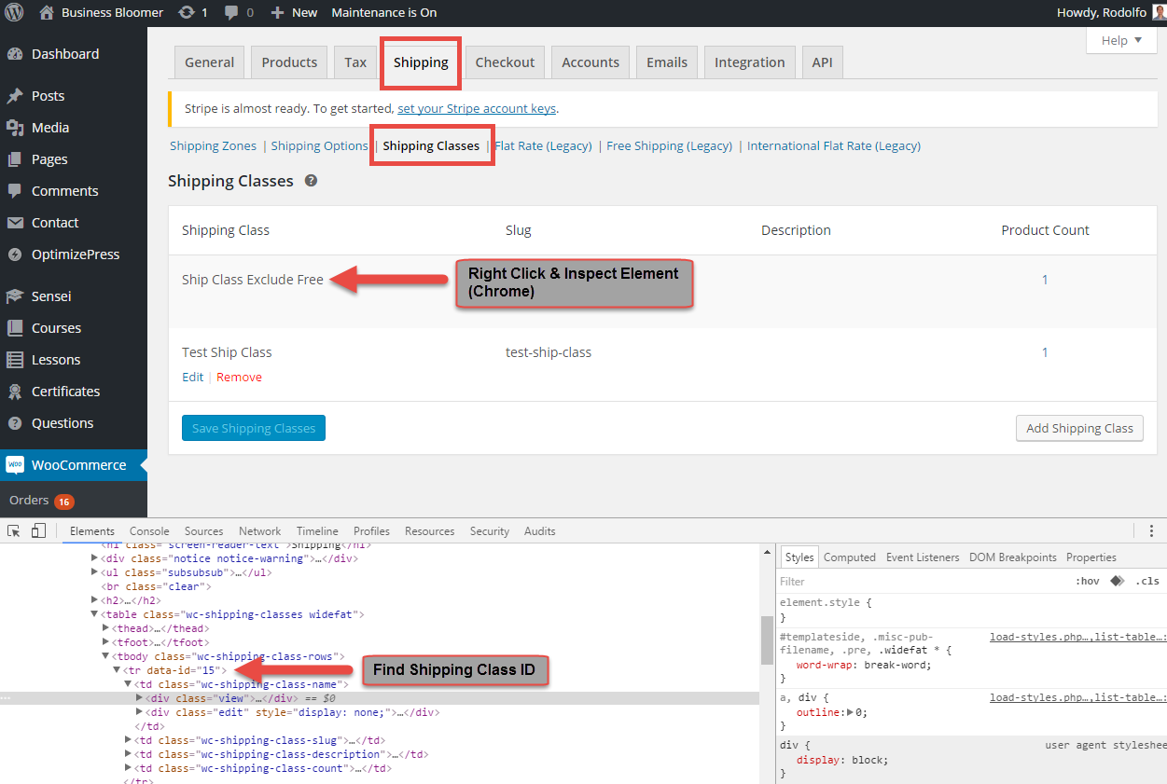Open the Emails settings tab

[667, 62]
